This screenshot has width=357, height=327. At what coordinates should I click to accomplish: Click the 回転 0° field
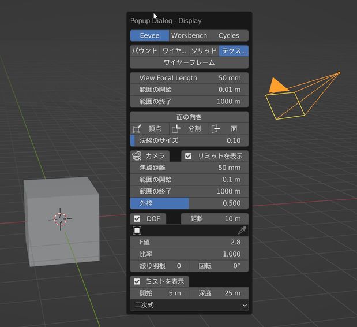(x=219, y=266)
